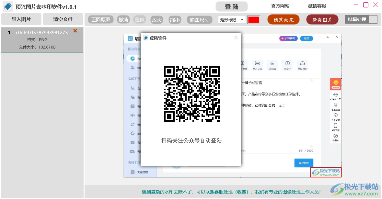Contact support via 微信客服

(317, 6)
